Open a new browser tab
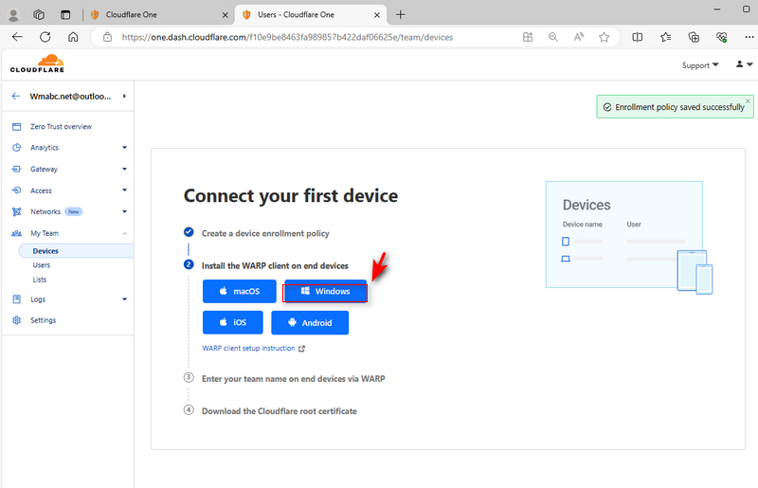 pos(400,15)
